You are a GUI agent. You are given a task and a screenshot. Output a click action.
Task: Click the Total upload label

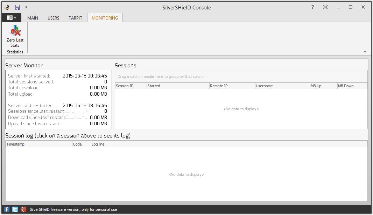21,94
